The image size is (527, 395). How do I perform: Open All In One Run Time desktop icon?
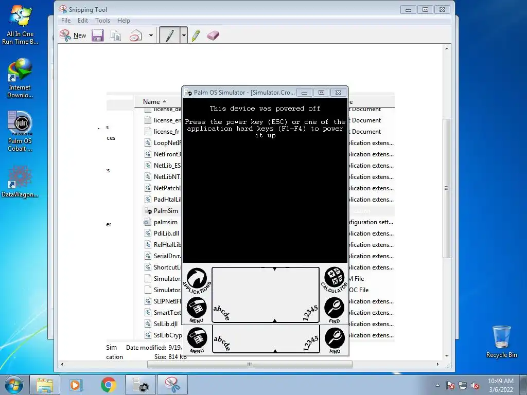tap(20, 25)
